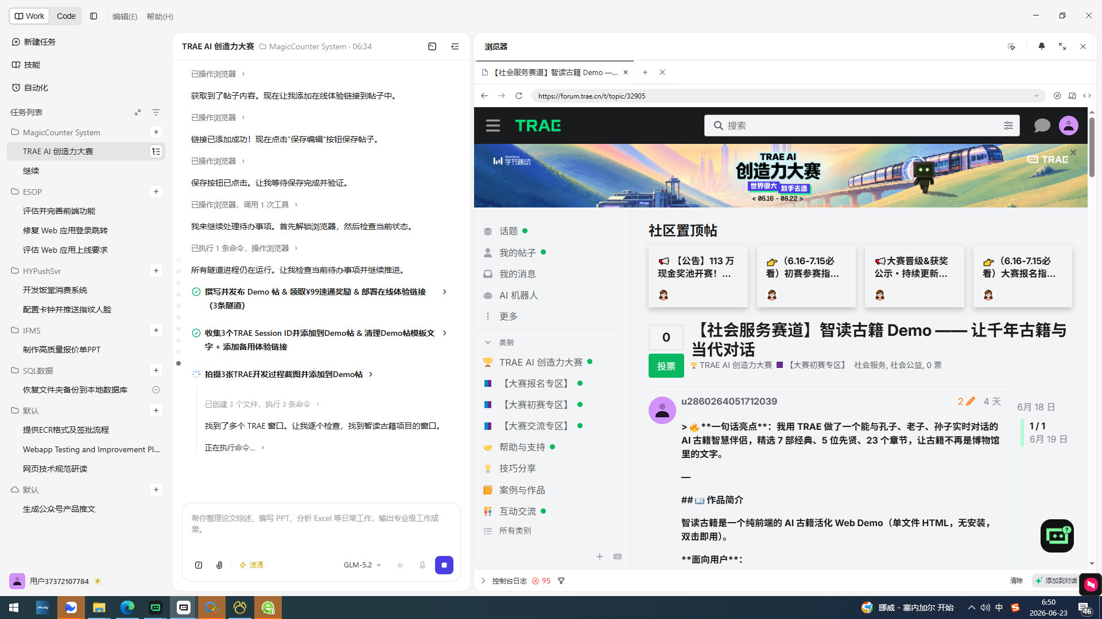Go back in the embedded browser
This screenshot has width=1102, height=619.
click(x=484, y=96)
